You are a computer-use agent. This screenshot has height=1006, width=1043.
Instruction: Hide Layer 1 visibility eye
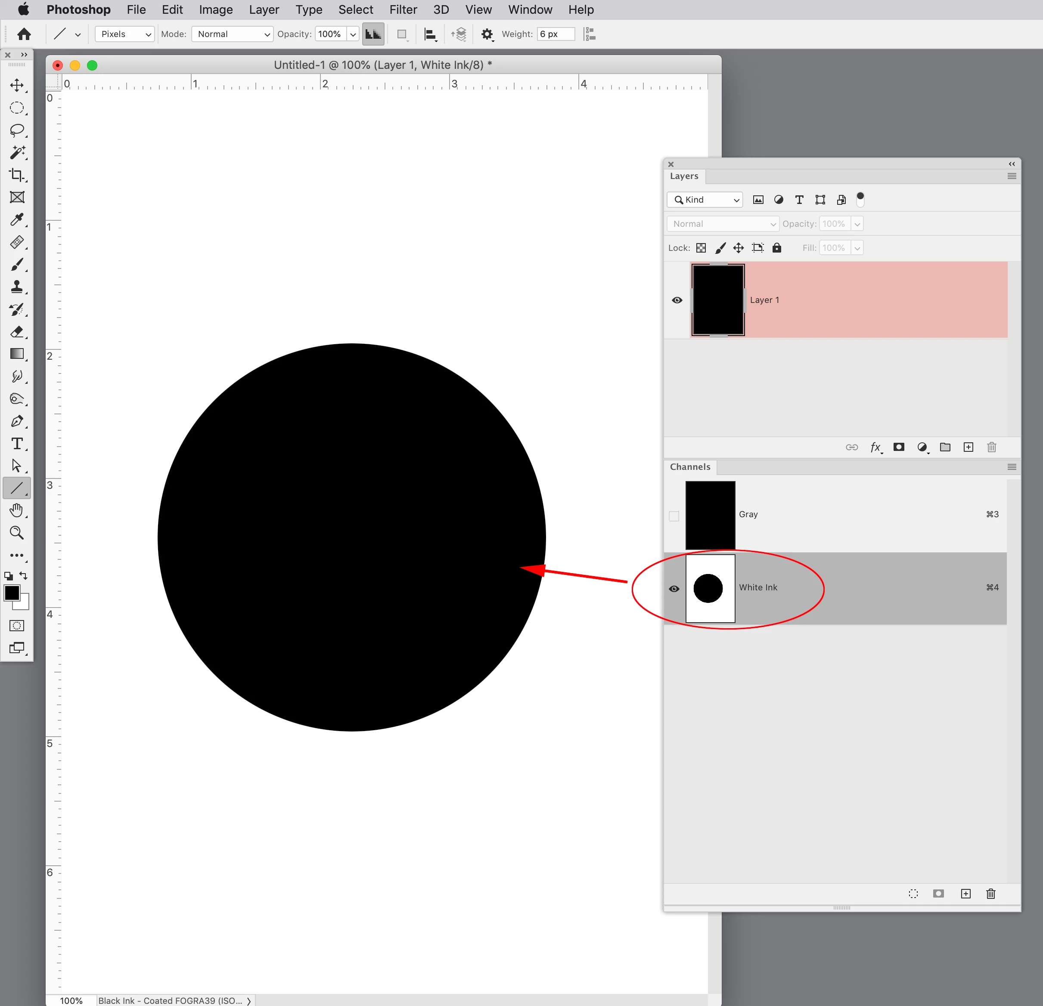(677, 300)
